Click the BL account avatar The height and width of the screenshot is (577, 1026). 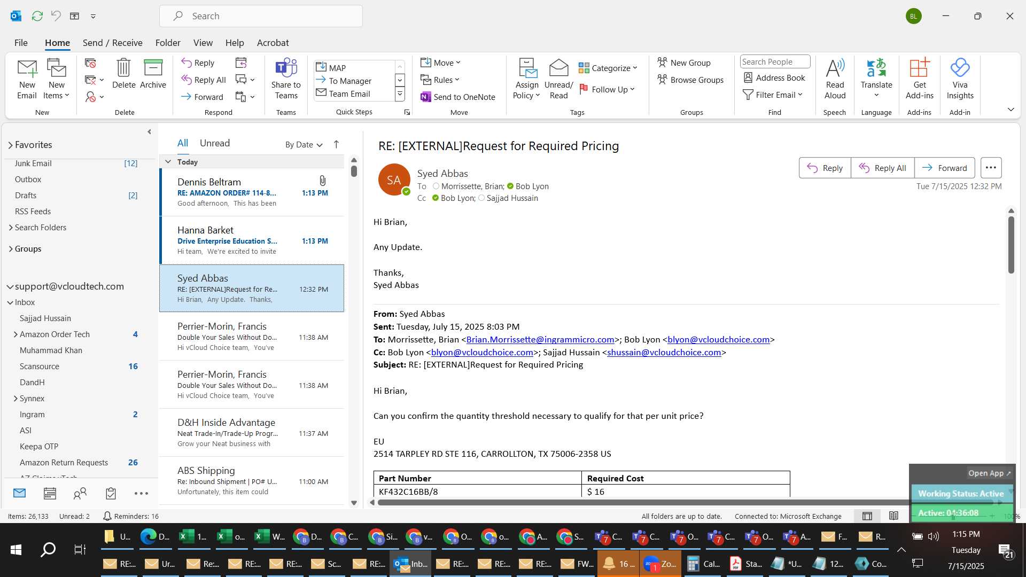(913, 16)
